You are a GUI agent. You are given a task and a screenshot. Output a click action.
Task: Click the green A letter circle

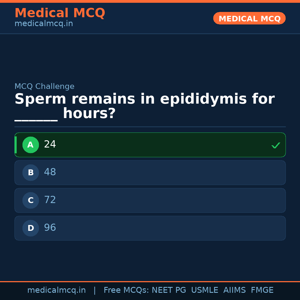[x=31, y=145]
